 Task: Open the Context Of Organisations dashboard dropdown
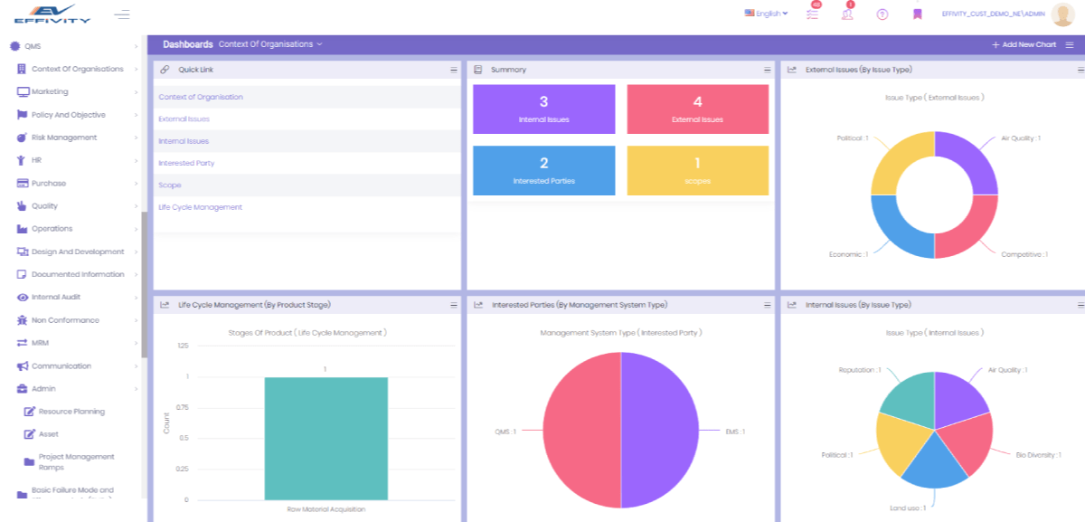click(x=269, y=44)
